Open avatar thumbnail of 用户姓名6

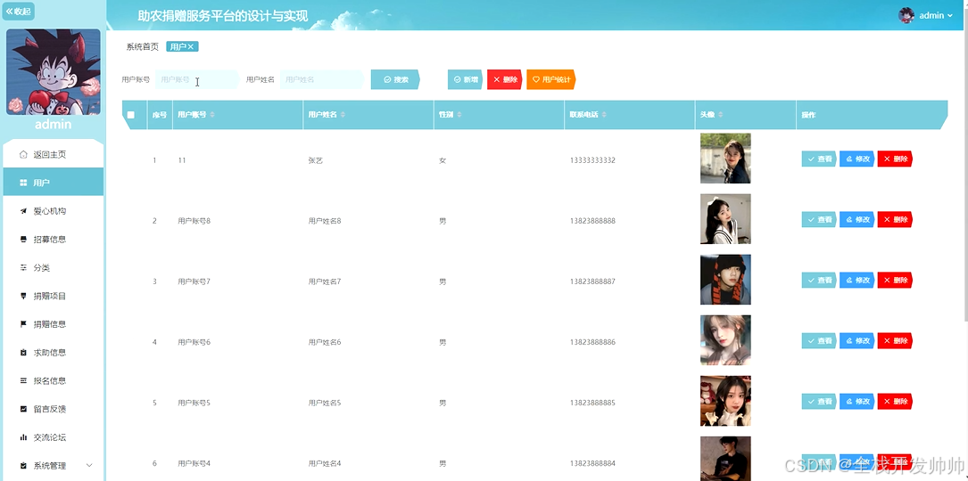point(725,340)
